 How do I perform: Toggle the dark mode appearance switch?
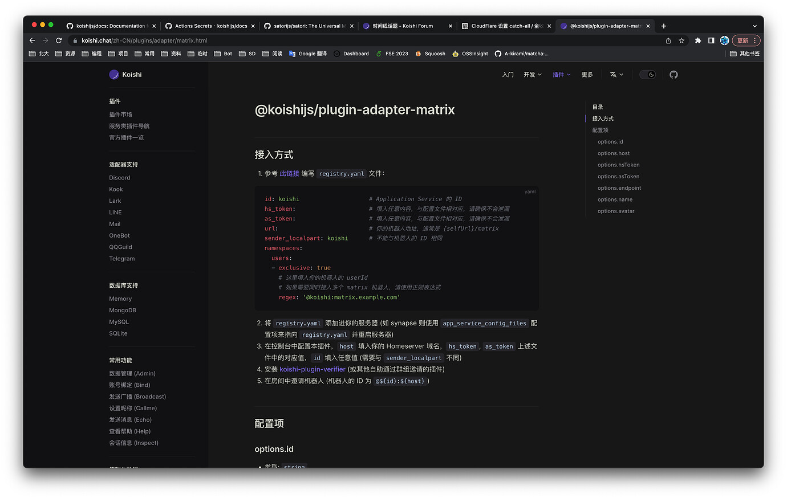647,75
